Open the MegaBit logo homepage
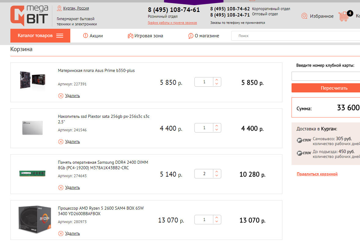 (x=29, y=16)
